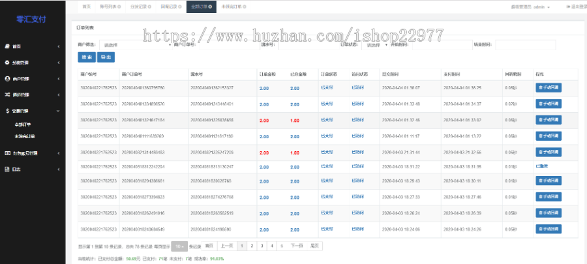Expand the sidebar menu with the money bill icon

[59, 153]
